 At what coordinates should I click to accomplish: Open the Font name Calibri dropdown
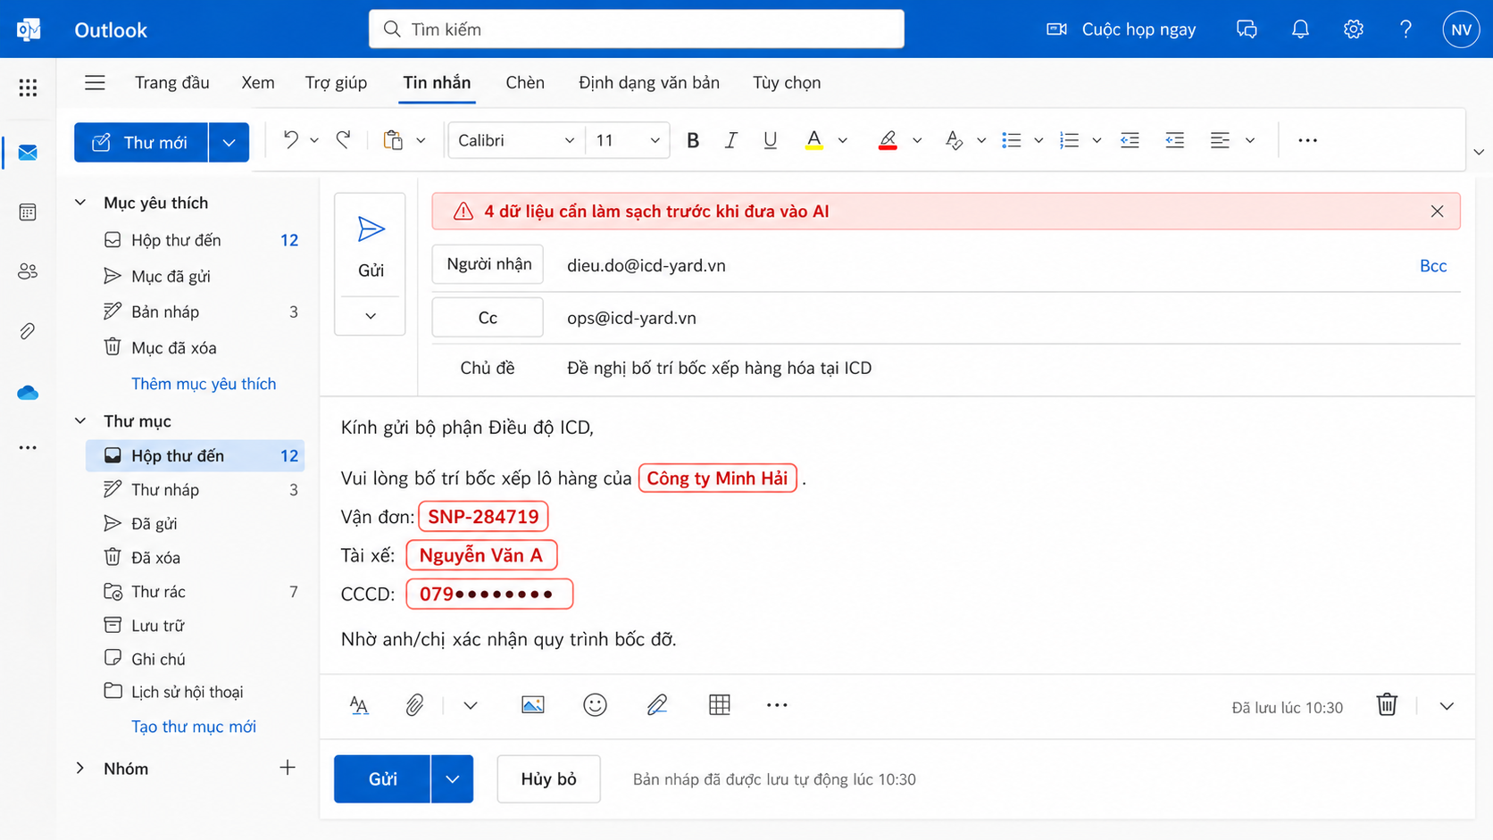tap(516, 140)
